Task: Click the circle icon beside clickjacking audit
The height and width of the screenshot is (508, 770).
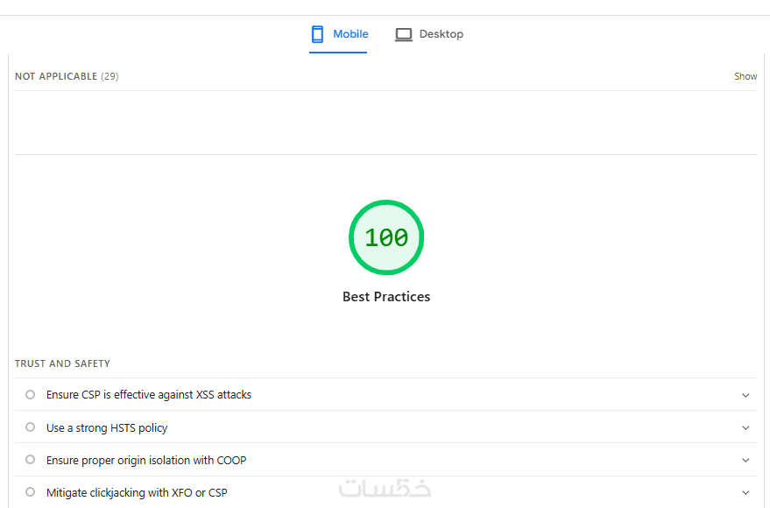Action: pyautogui.click(x=31, y=492)
